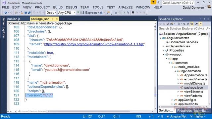
Task: Save all files with the Save All icon
Action: pos(29,13)
